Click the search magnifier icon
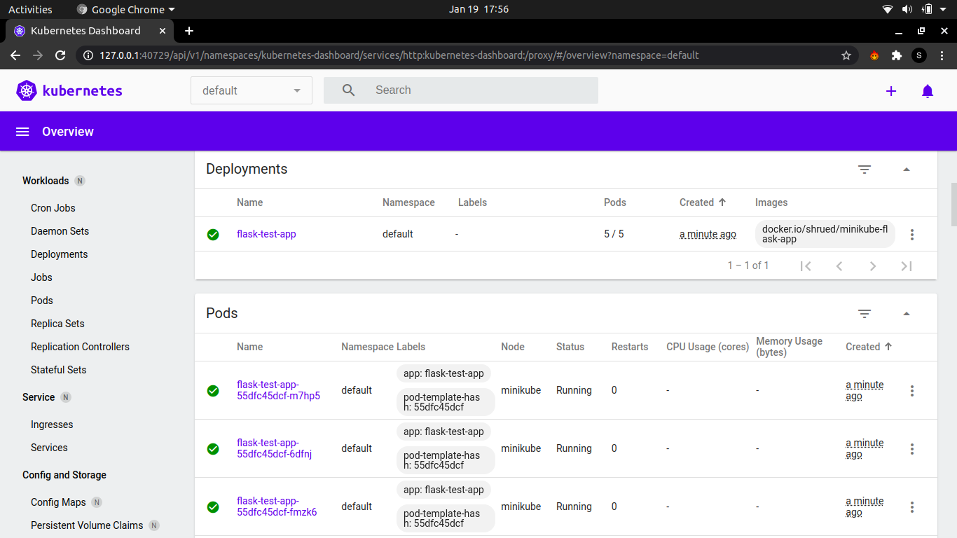Screen dimensions: 957x538 click(x=348, y=90)
